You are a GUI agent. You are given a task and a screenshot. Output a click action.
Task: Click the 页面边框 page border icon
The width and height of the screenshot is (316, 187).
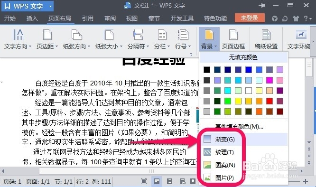tap(233, 35)
